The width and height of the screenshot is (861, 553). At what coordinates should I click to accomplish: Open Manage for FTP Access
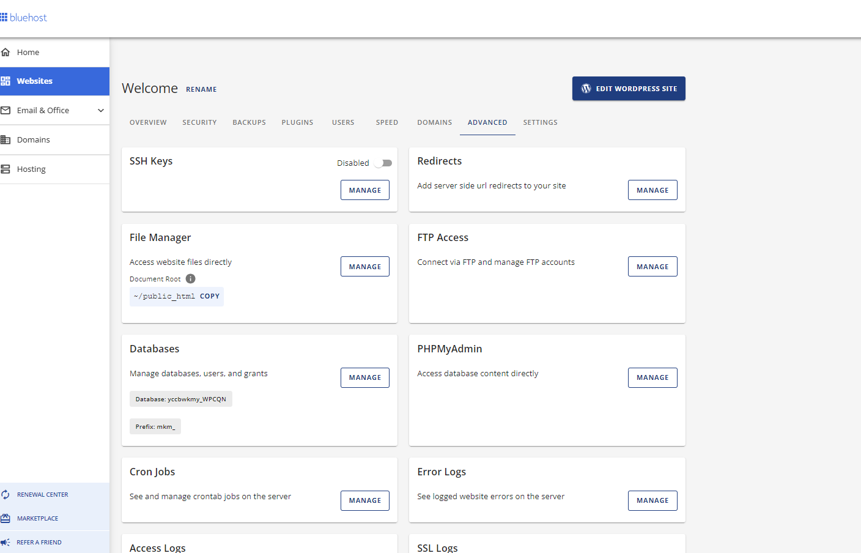[652, 267]
